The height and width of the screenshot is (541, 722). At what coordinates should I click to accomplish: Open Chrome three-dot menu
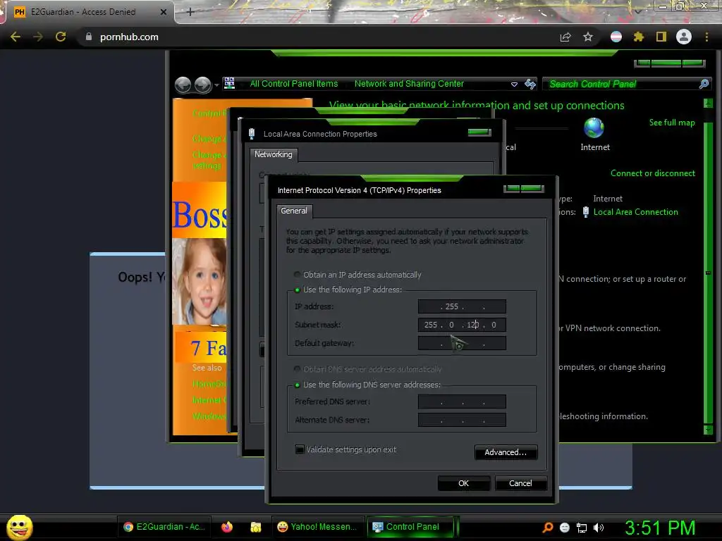tap(706, 37)
